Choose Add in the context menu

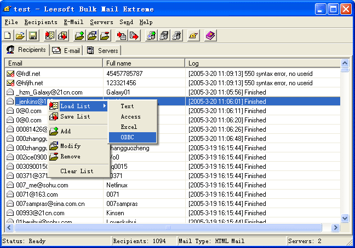pyautogui.click(x=78, y=131)
